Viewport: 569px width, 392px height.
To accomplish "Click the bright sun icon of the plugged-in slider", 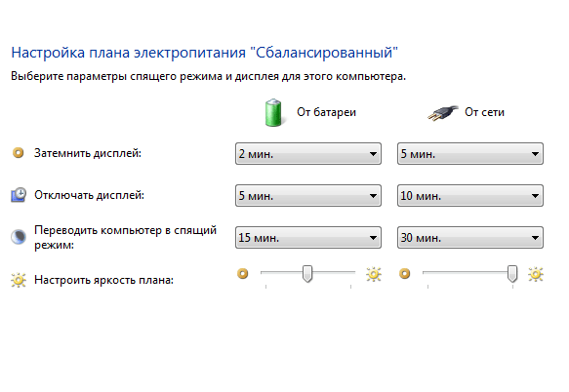I will coord(536,274).
